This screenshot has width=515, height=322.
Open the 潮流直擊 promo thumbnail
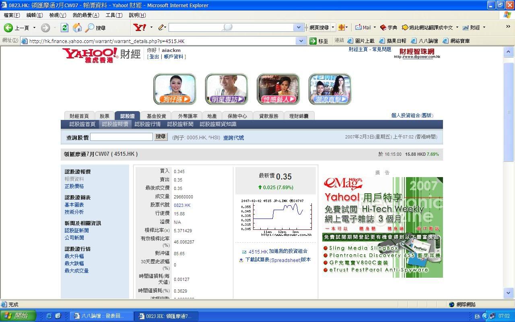(x=330, y=89)
